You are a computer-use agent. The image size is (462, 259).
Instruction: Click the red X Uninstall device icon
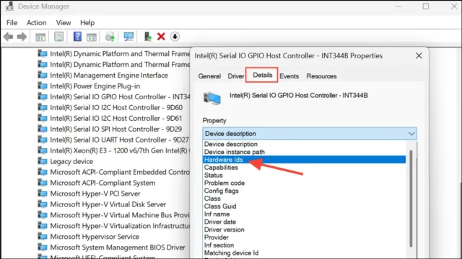click(161, 37)
